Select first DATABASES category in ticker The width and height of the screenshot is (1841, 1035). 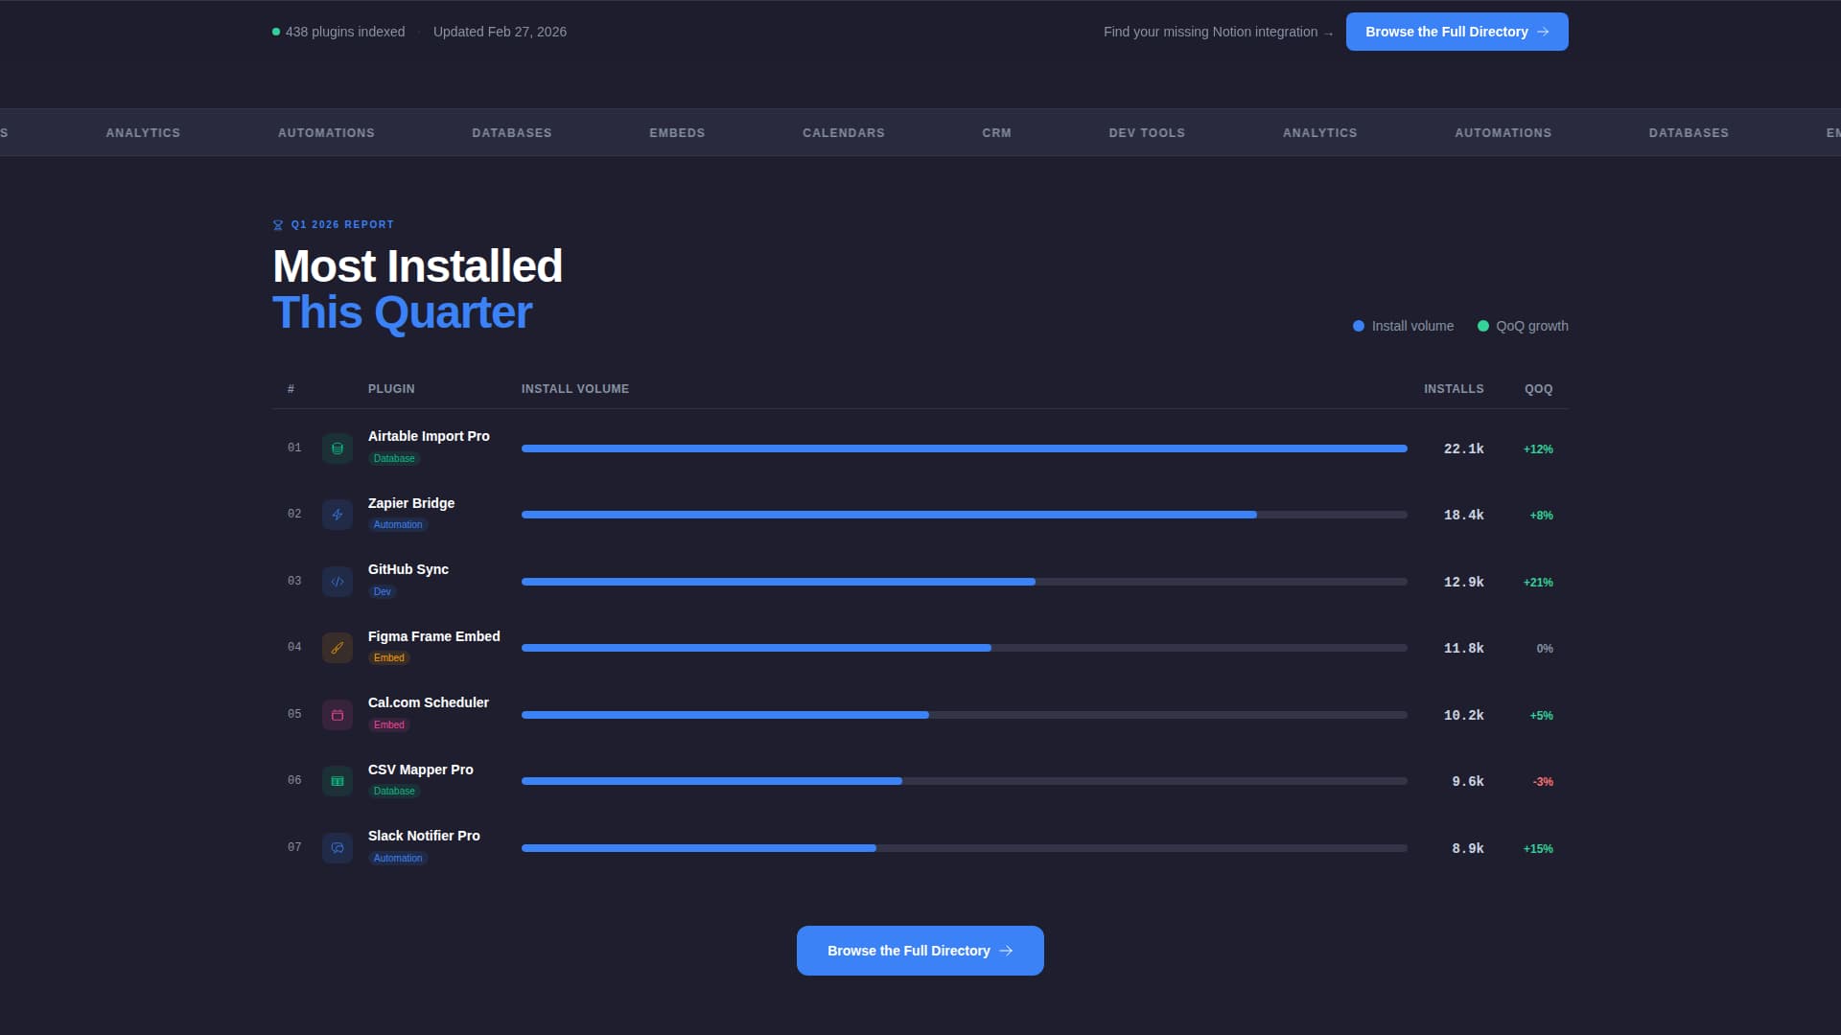click(512, 133)
